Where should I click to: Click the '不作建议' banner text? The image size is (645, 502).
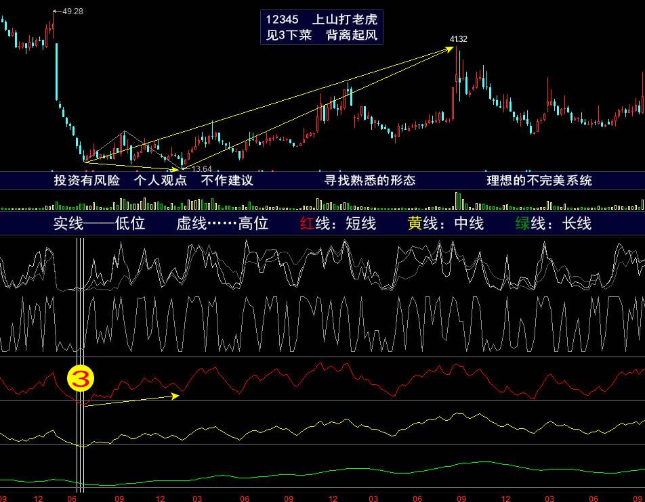click(x=227, y=181)
